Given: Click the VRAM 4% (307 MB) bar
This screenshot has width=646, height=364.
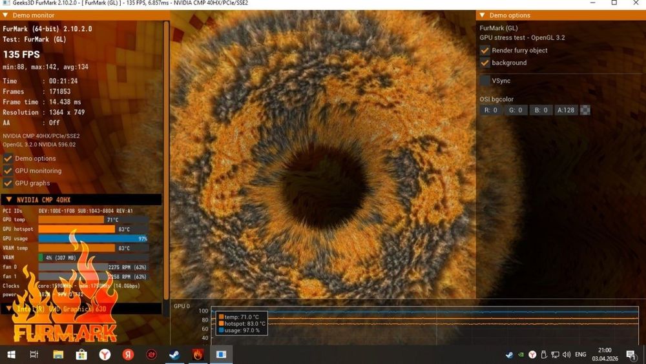Looking at the screenshot, I should click(94, 258).
